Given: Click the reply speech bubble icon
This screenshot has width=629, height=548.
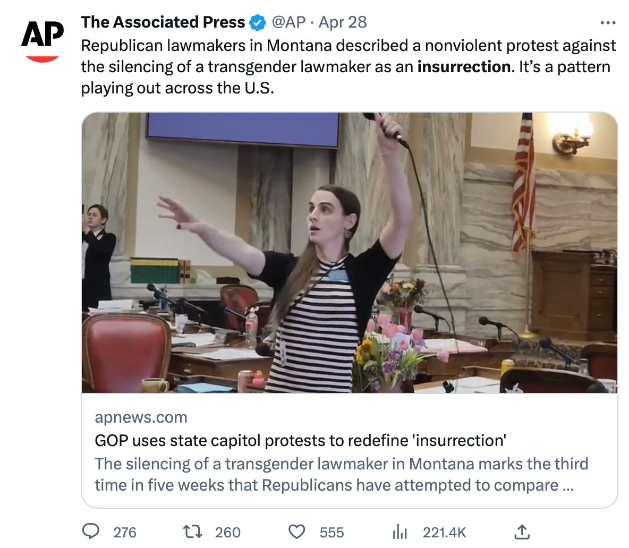Looking at the screenshot, I should click(91, 532).
